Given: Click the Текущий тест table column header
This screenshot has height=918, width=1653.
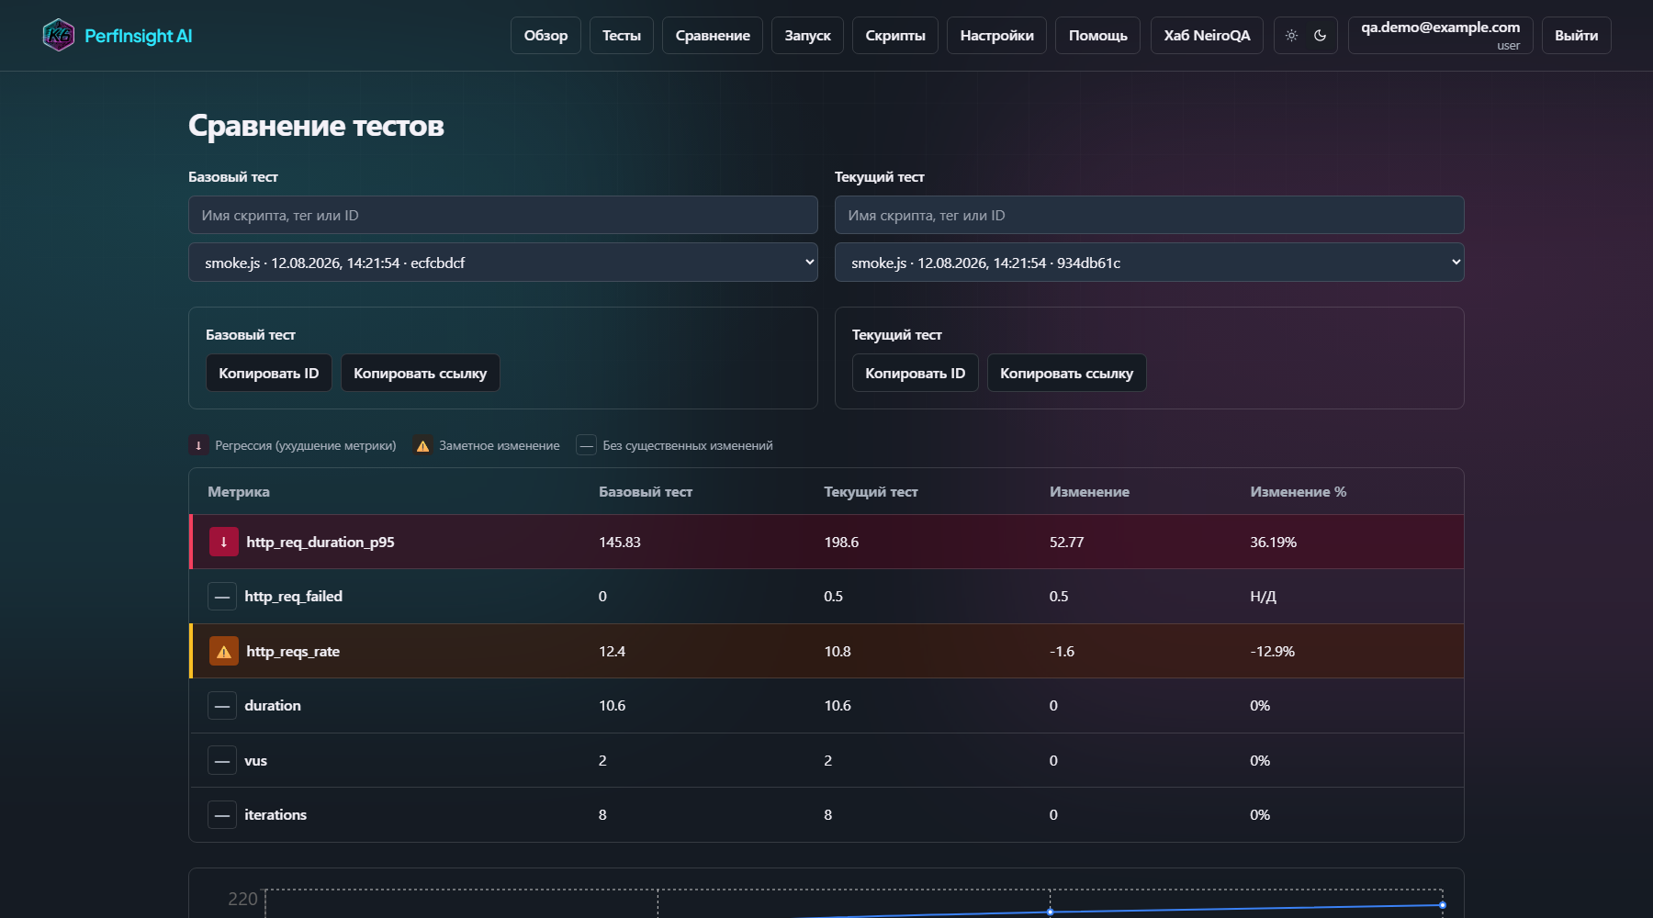Looking at the screenshot, I should (x=871, y=492).
